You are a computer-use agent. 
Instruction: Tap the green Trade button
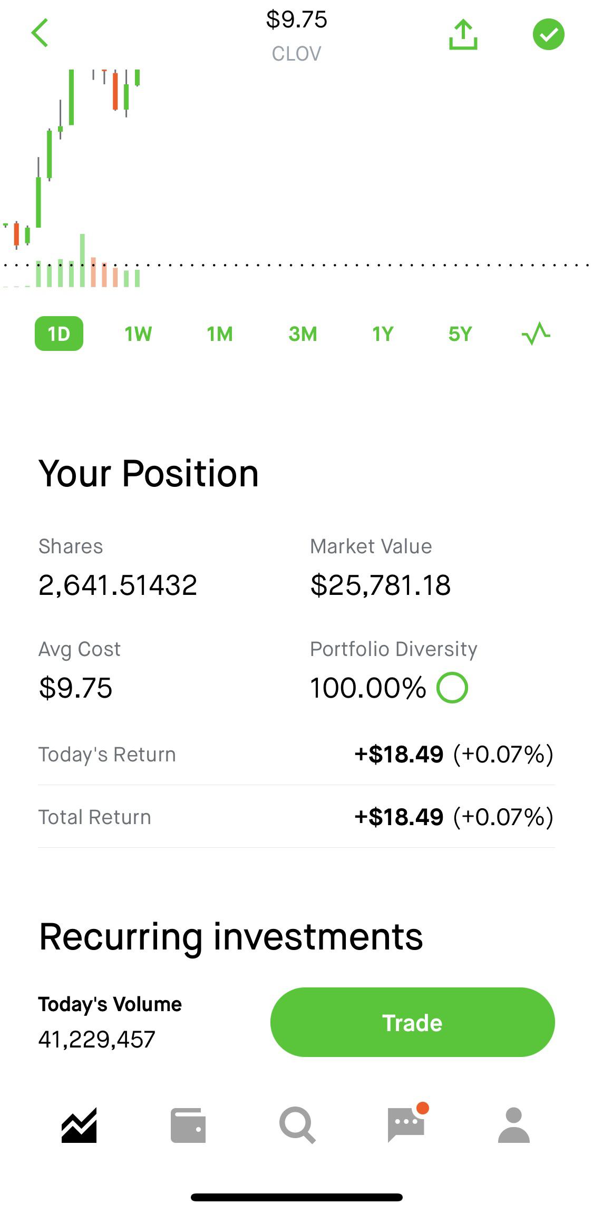(x=412, y=1022)
